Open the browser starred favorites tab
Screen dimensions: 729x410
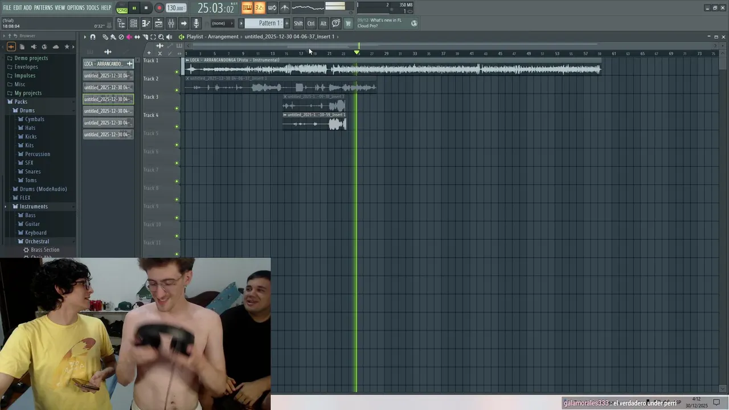pyautogui.click(x=67, y=47)
